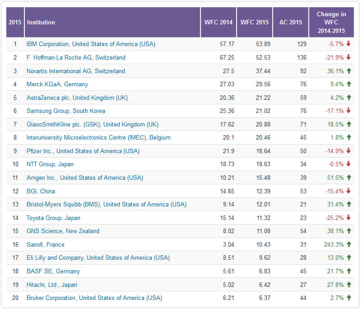
Task: Click the green up arrow for Bruker Corporation
Action: [x=348, y=298]
